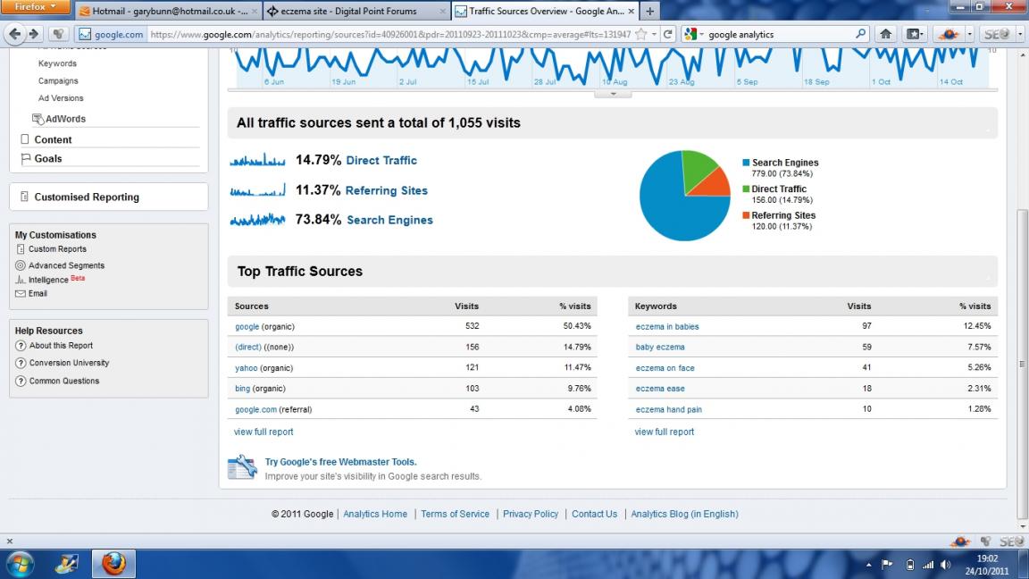Click the network signal tray icon
Viewport: 1029px width, 579px height.
point(928,565)
